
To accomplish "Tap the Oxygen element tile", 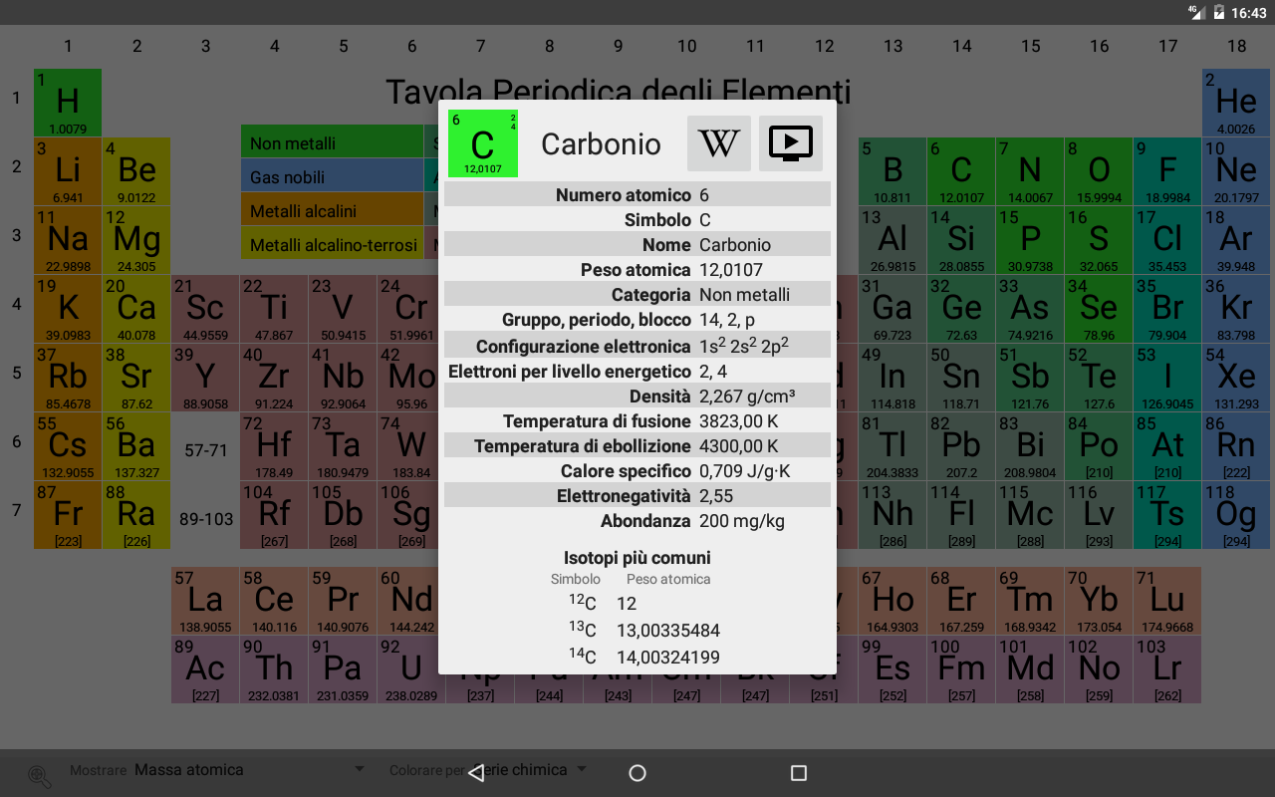I will click(1099, 171).
